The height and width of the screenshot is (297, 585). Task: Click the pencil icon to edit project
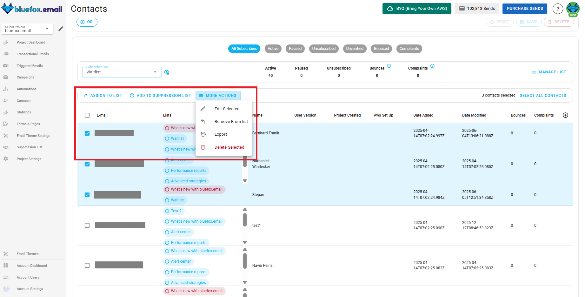click(61, 29)
